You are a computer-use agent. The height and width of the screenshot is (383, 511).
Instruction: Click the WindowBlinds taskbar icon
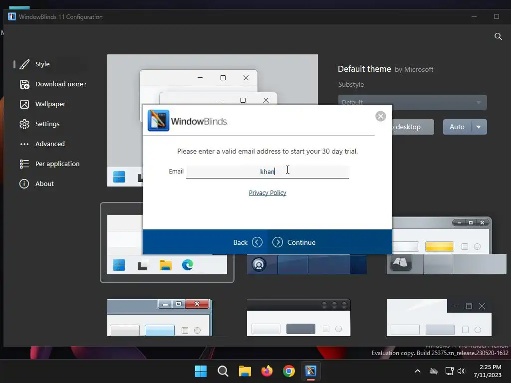pyautogui.click(x=311, y=371)
